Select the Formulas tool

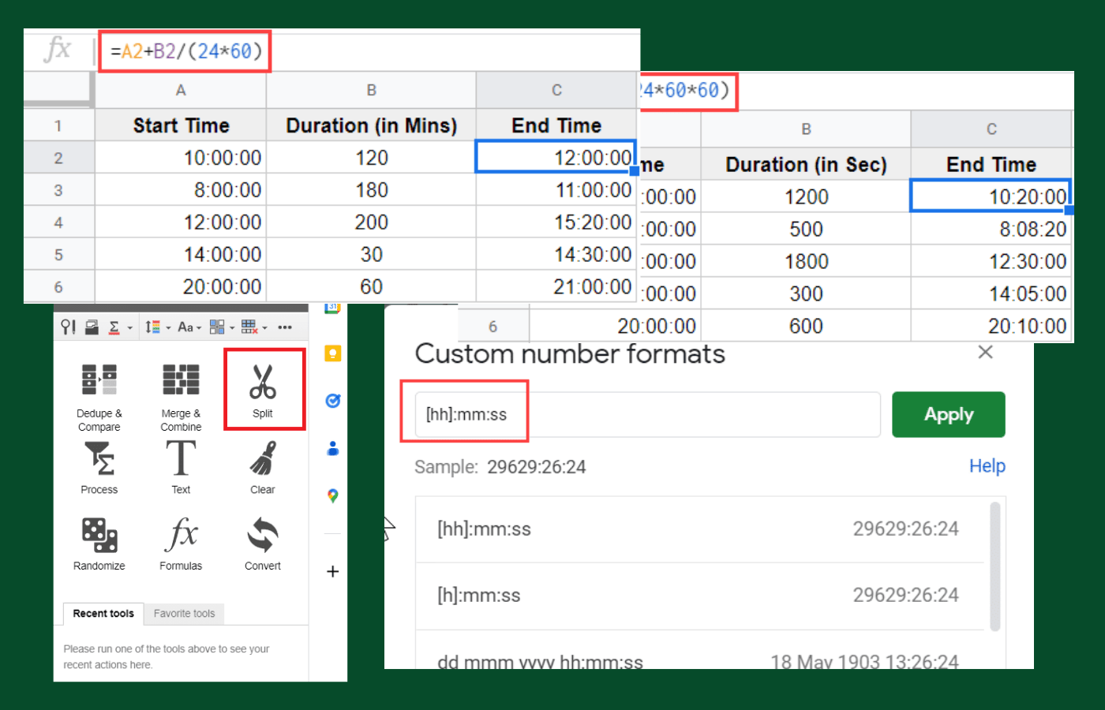coord(180,544)
